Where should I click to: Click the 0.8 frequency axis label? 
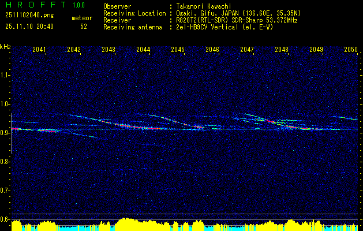click(x=5, y=162)
